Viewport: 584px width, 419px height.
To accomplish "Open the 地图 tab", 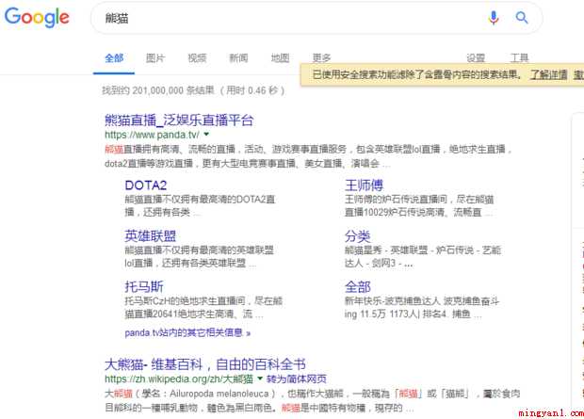I will pos(280,58).
